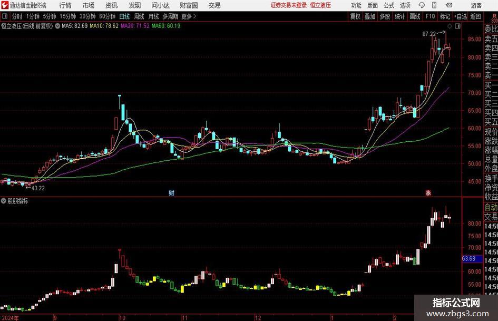Open the 功能 menu
The width and height of the screenshot is (498, 321).
coord(356,5)
